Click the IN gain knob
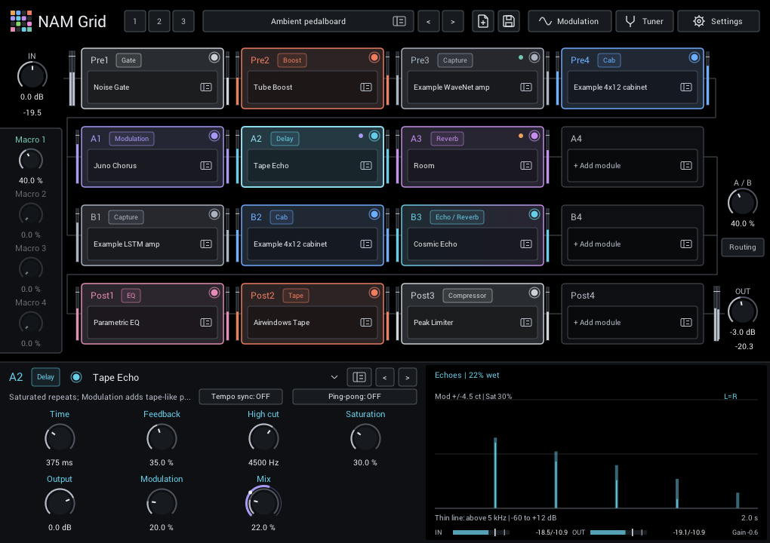 click(32, 76)
